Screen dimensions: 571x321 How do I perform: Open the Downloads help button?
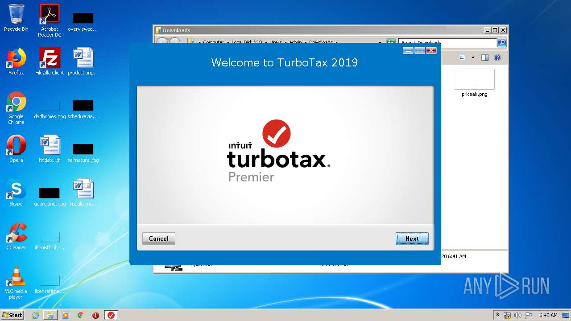(497, 58)
